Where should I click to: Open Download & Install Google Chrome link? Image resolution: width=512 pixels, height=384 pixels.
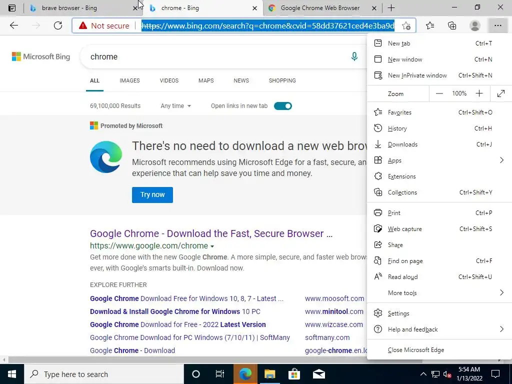tap(175, 311)
